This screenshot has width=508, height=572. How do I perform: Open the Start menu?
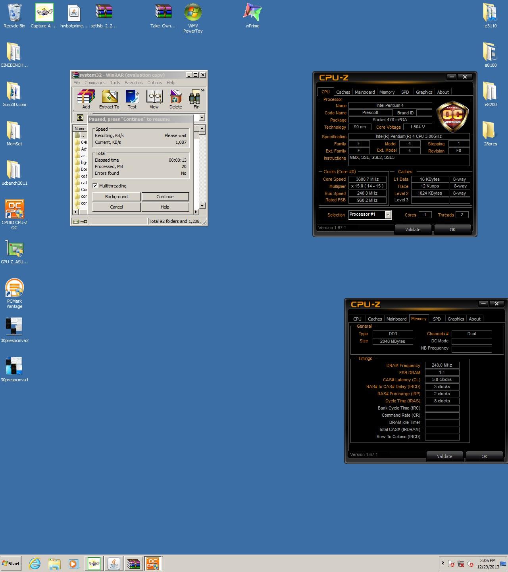point(11,563)
